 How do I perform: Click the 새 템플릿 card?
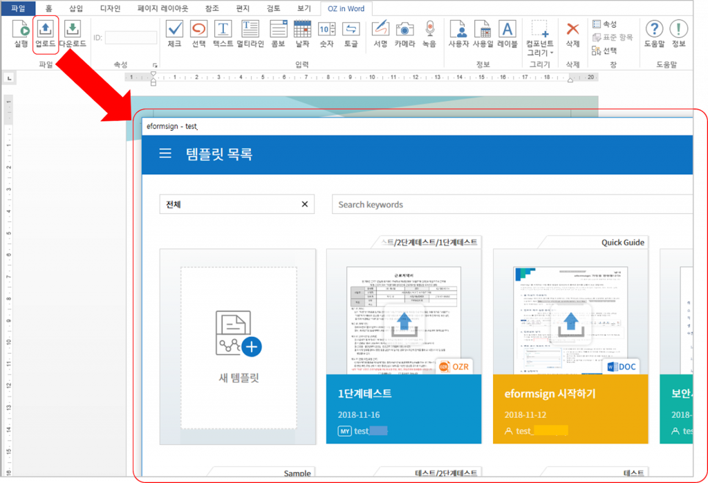[x=239, y=347]
